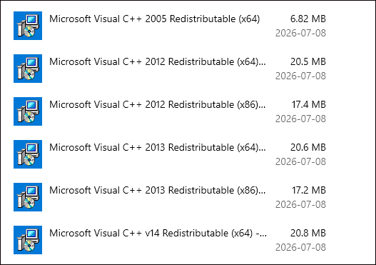
Task: Select Microsoft Visual C++ 2013 Redistributable (x64) name
Action: 158,148
